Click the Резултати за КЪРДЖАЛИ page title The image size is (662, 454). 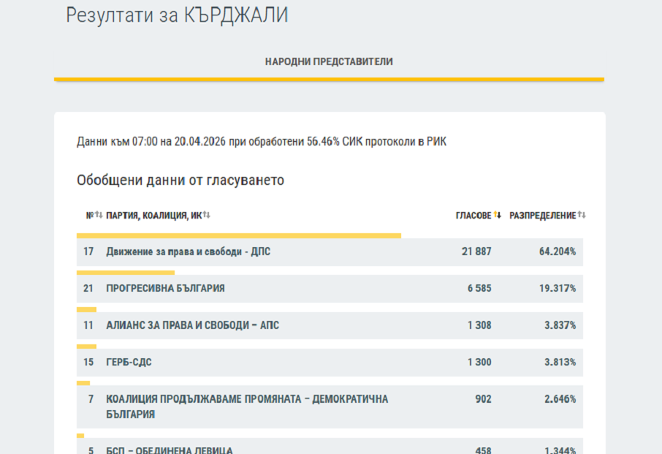point(177,15)
